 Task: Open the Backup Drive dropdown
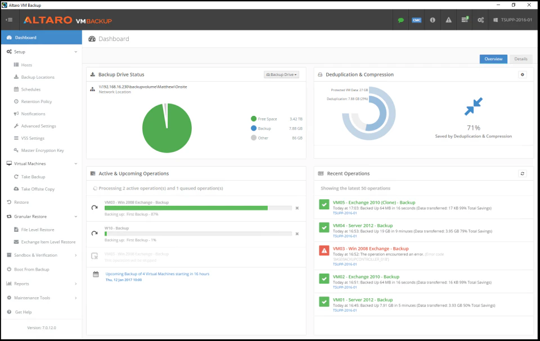point(281,74)
